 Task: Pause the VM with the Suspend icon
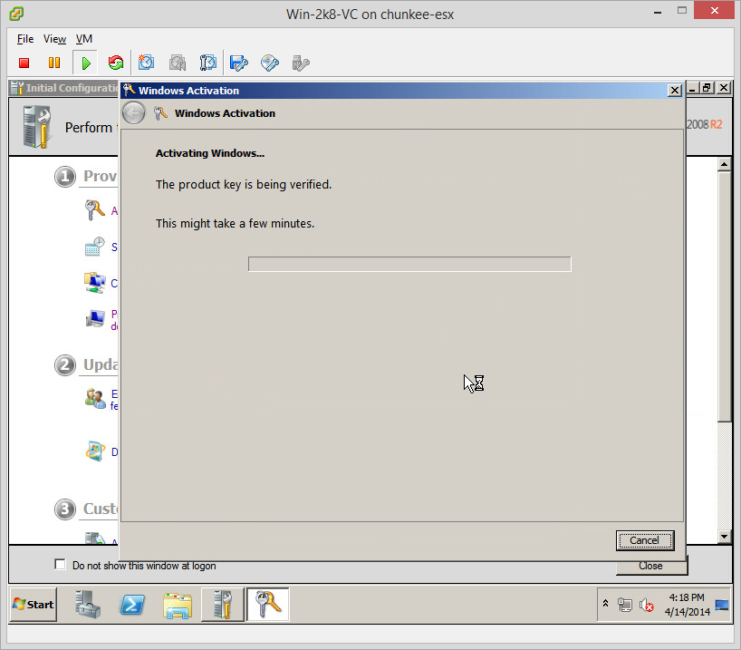point(54,63)
